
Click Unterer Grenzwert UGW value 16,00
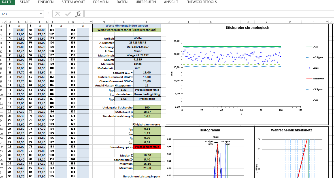click(147, 77)
